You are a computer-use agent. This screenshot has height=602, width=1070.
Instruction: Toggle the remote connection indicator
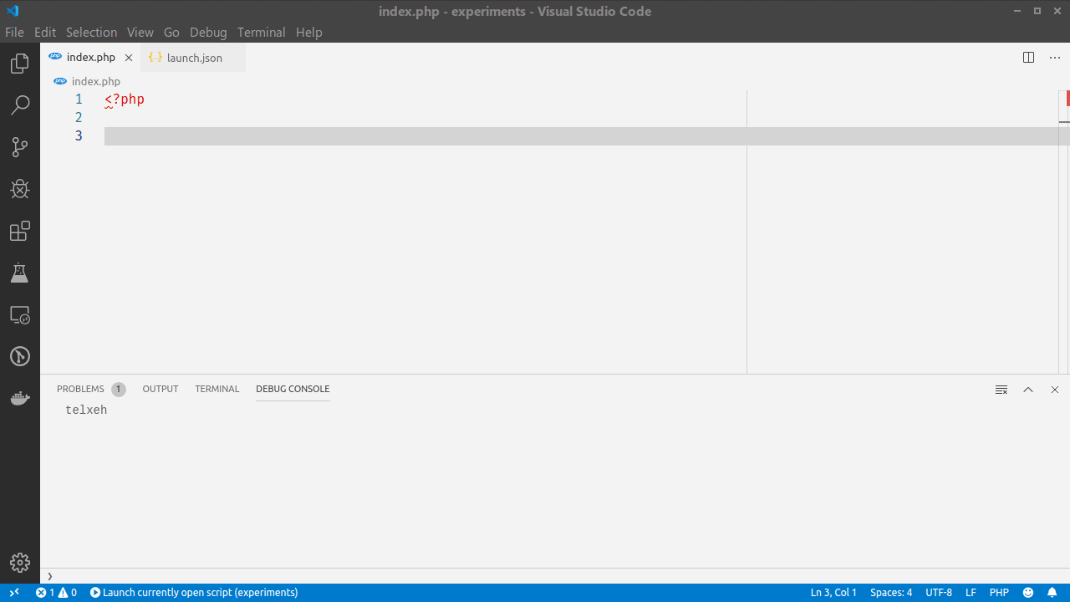13,592
